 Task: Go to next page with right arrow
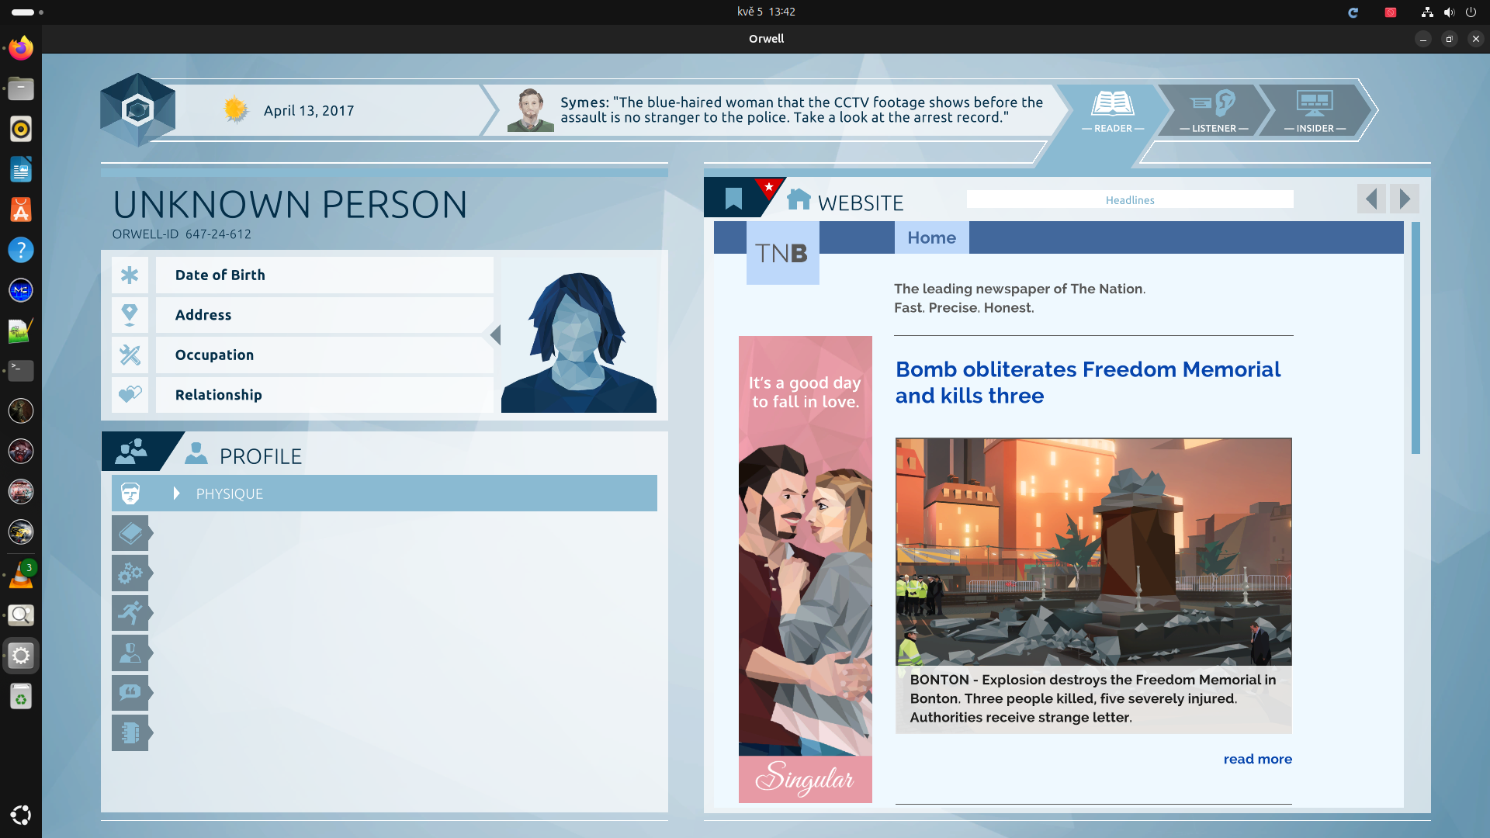click(x=1405, y=199)
